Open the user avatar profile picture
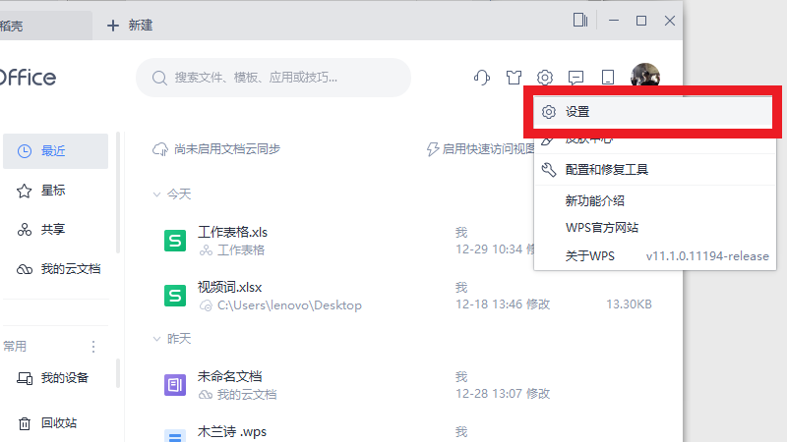 click(x=645, y=77)
